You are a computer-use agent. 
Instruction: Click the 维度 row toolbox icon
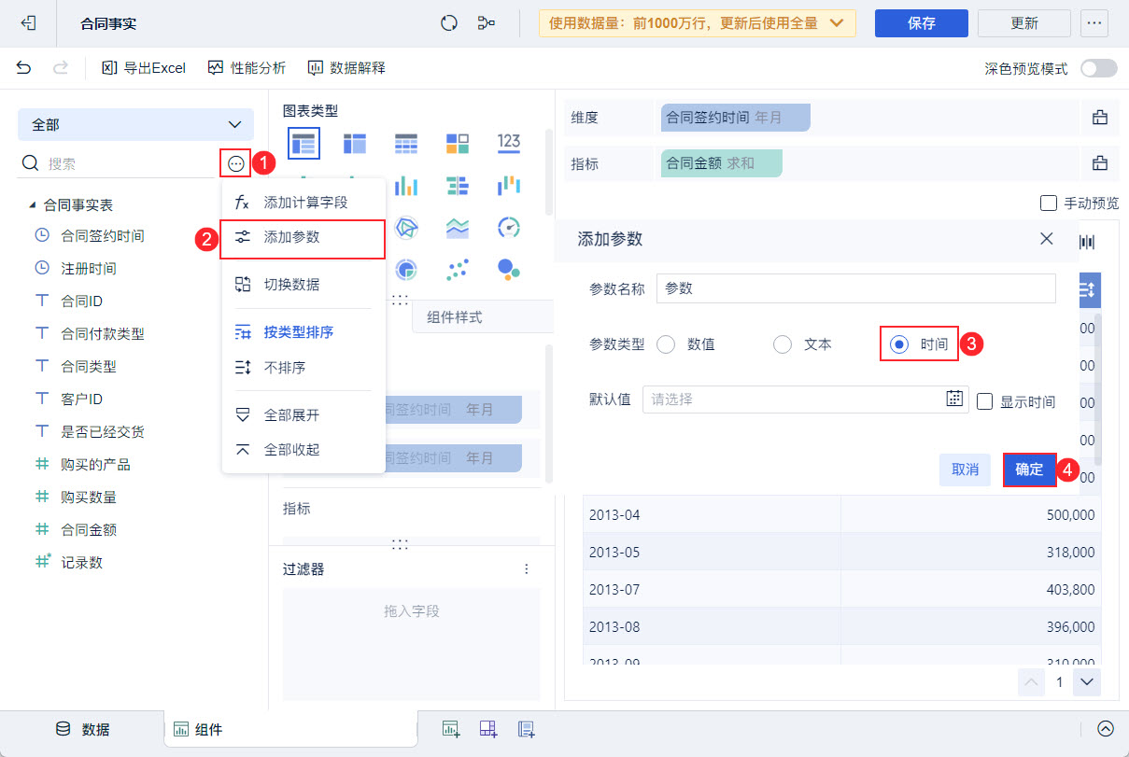click(1100, 118)
